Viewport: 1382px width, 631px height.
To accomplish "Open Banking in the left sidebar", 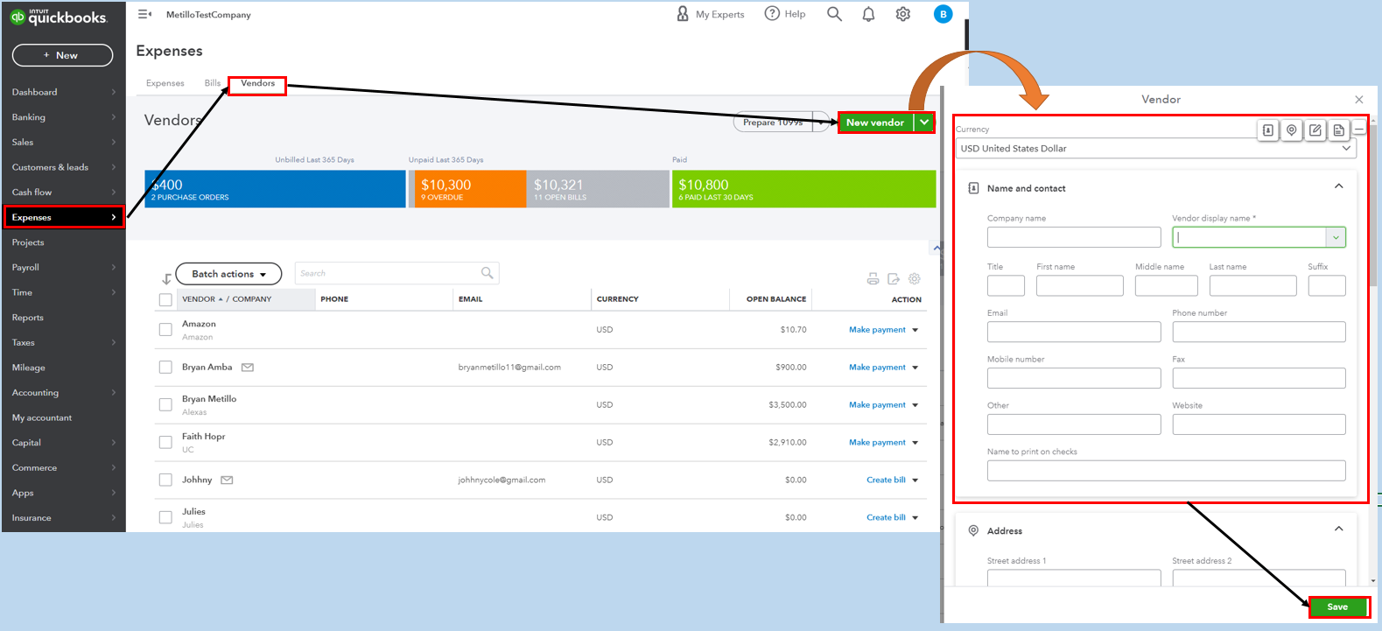I will coord(63,117).
